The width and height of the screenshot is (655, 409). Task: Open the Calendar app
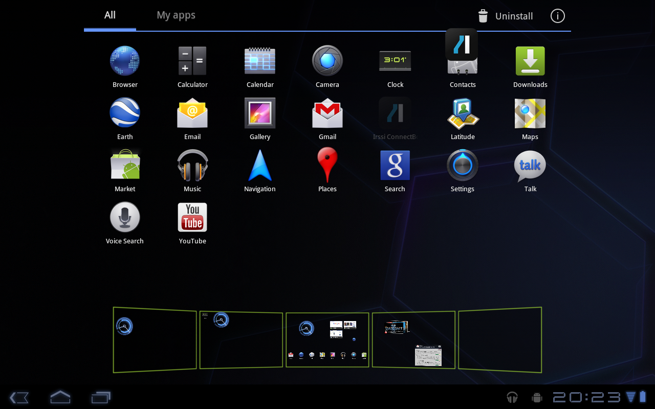pos(260,66)
